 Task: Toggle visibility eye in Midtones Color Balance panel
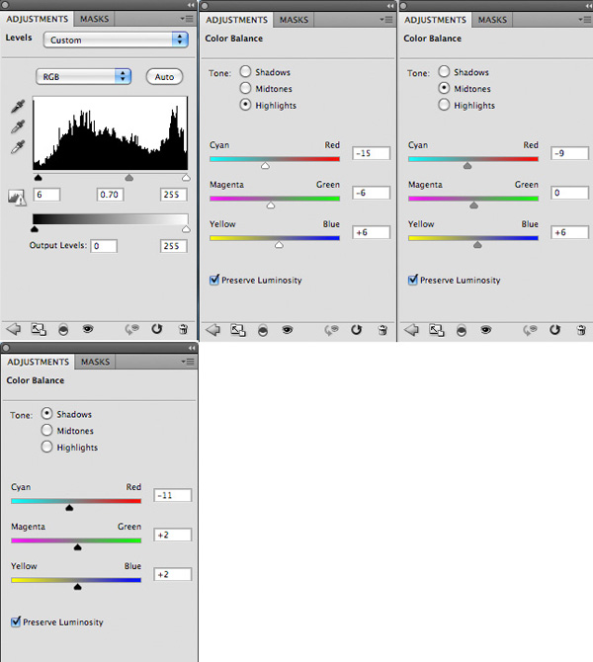(485, 329)
